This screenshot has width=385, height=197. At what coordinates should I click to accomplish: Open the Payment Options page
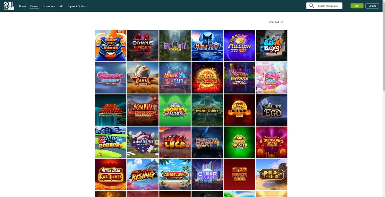pyautogui.click(x=77, y=6)
